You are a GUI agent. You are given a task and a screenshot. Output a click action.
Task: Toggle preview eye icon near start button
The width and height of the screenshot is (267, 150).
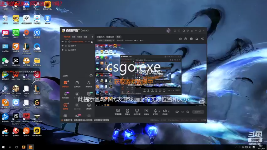pyautogui.click(x=183, y=112)
